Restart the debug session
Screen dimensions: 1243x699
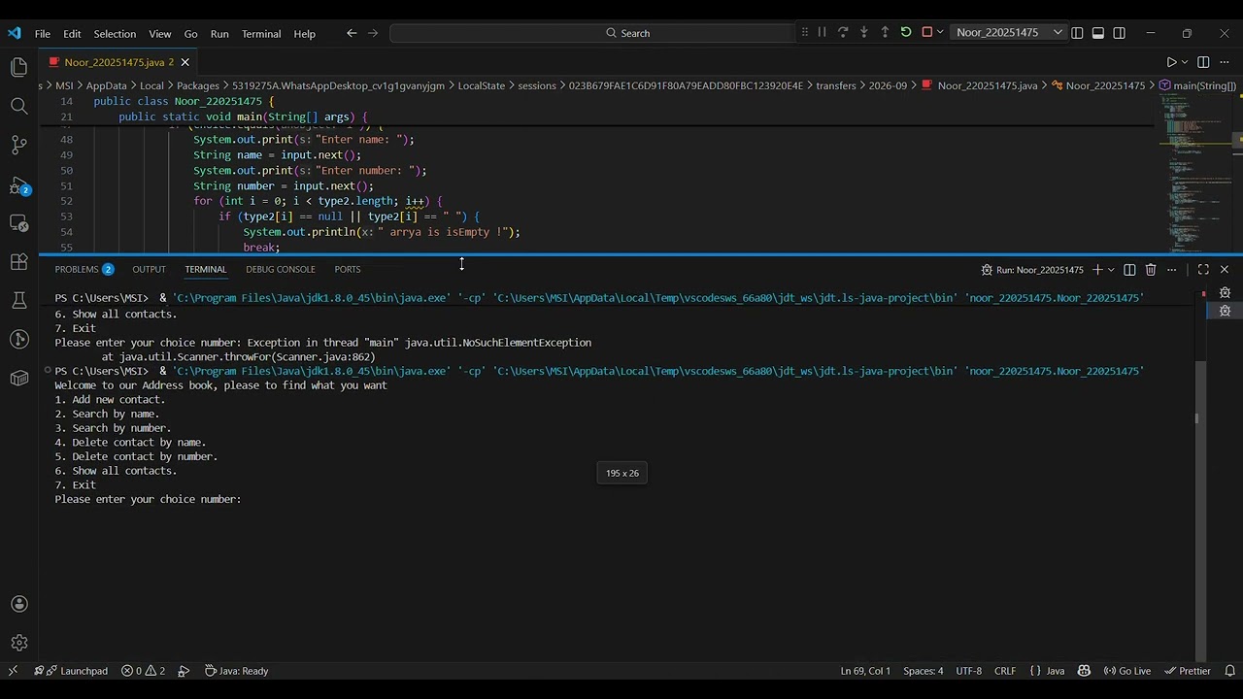pyautogui.click(x=906, y=32)
